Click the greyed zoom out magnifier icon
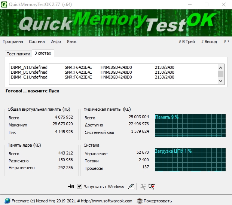 click(x=143, y=186)
